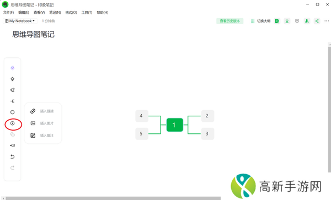Click the 1 分钟前 timestamp text
The image size is (331, 200).
pyautogui.click(x=49, y=21)
